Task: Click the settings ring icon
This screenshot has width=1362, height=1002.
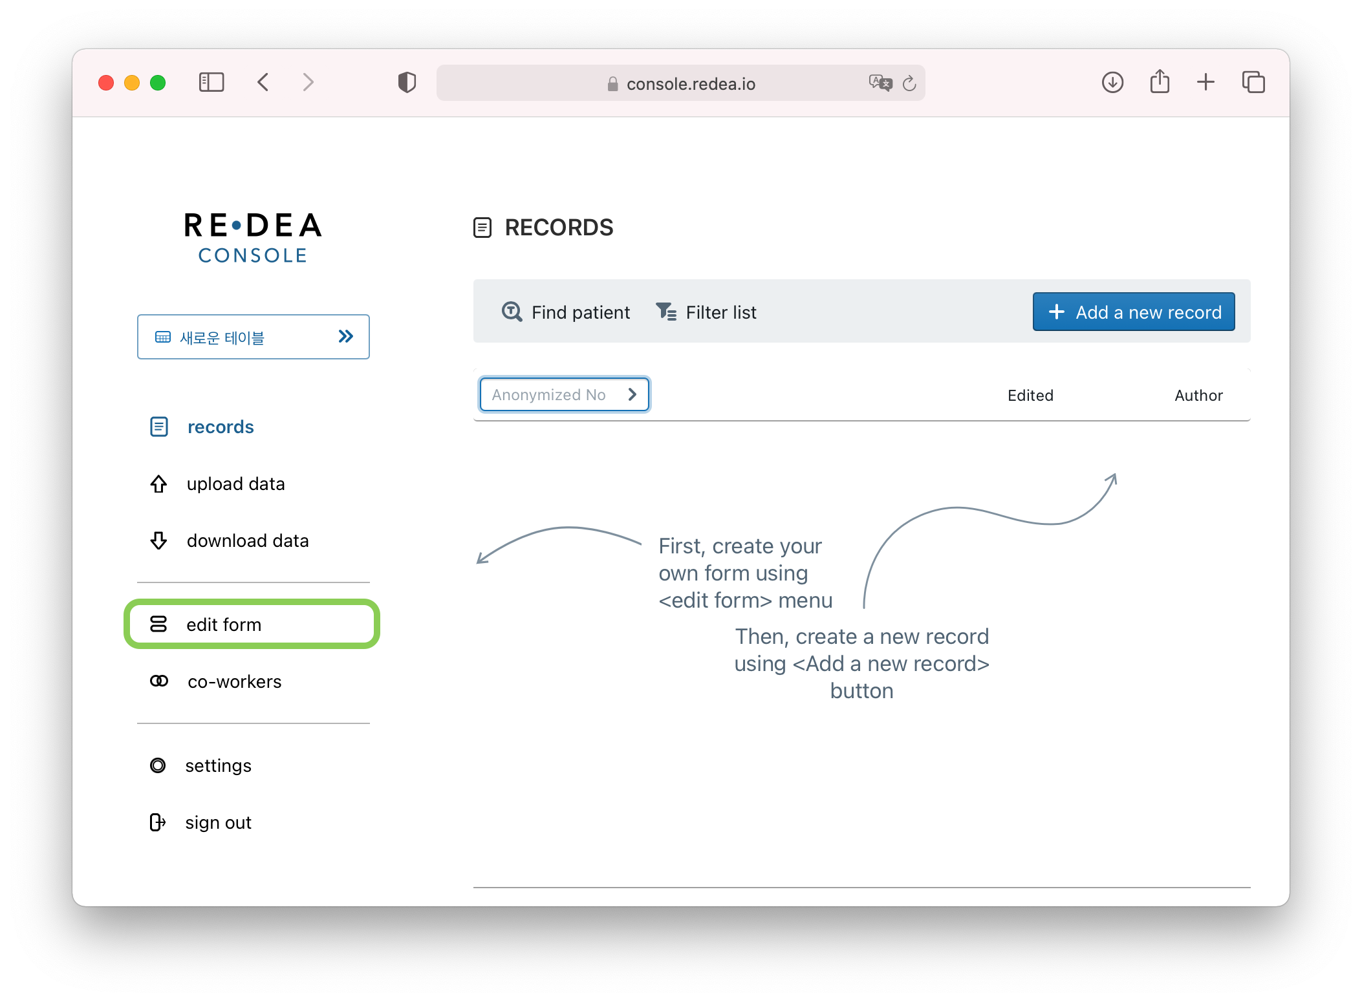Action: click(158, 765)
